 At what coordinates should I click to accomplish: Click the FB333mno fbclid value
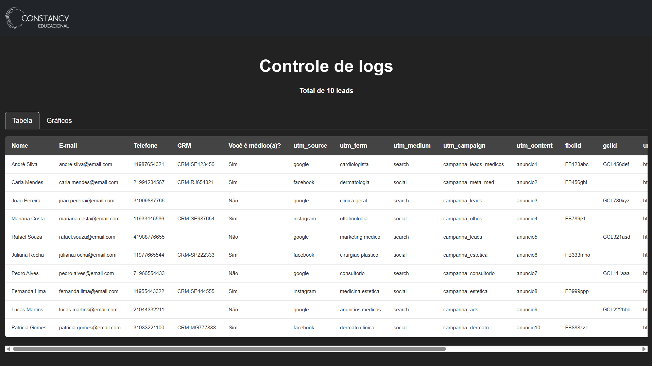[x=577, y=255]
